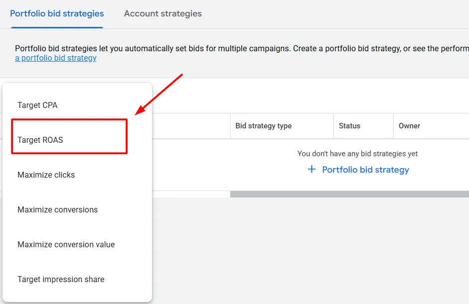This screenshot has height=304, width=469.
Task: Return to the Portfolio bid strategies tab
Action: click(56, 13)
